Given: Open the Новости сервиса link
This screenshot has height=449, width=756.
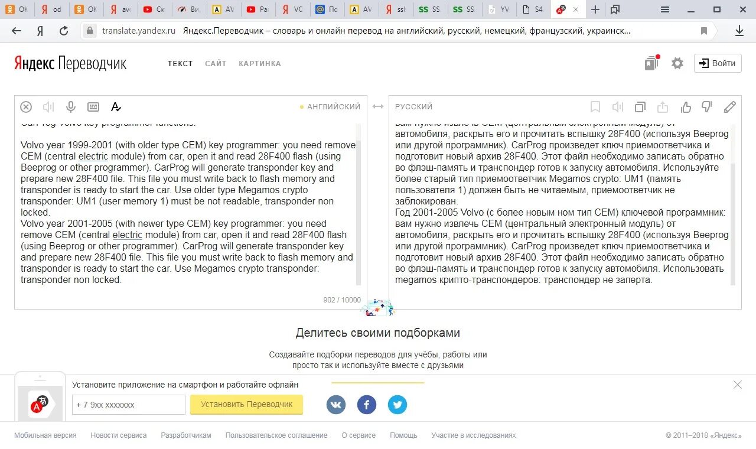Looking at the screenshot, I should tap(119, 435).
